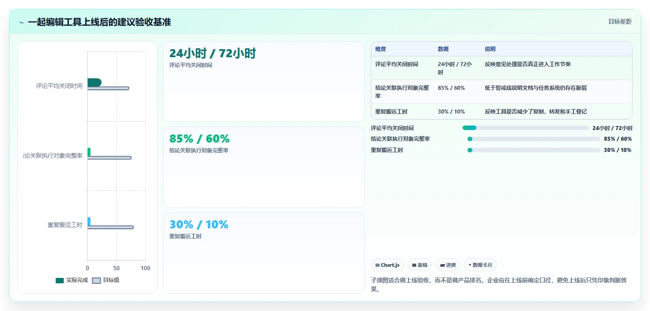Viewport: 650px width, 311px height.
Task: Click the gray 评论平均关闭时间 target bar in chart
Action: pyautogui.click(x=108, y=88)
